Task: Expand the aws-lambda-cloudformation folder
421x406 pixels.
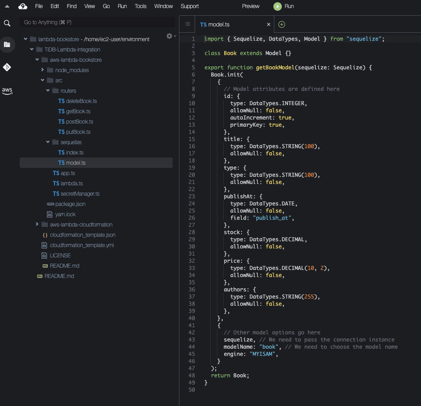Action: (x=37, y=224)
